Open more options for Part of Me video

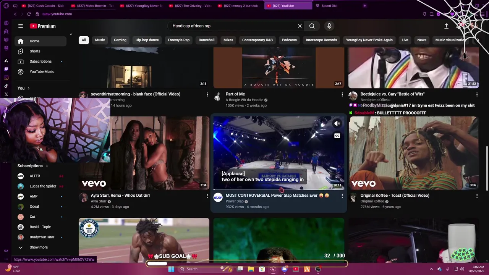pyautogui.click(x=342, y=94)
